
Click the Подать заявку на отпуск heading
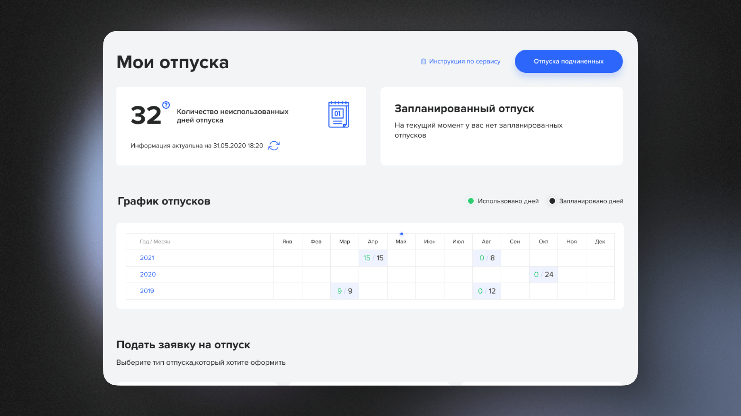[184, 345]
